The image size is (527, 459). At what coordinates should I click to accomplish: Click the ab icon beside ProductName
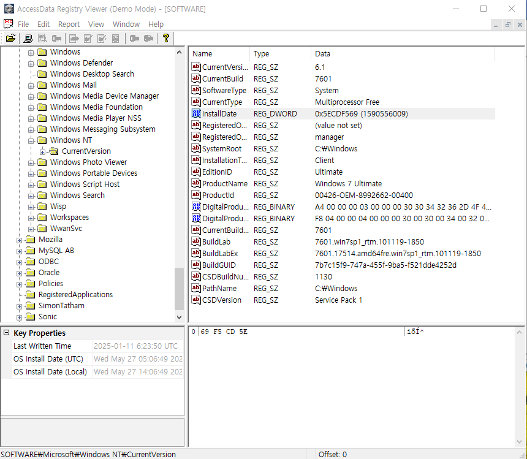click(x=196, y=183)
